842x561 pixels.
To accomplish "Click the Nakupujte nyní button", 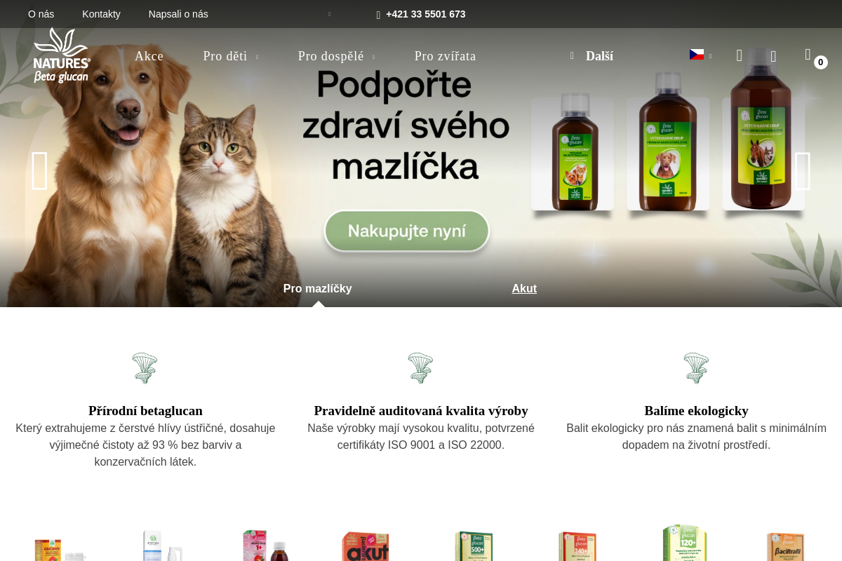I will pos(407,231).
